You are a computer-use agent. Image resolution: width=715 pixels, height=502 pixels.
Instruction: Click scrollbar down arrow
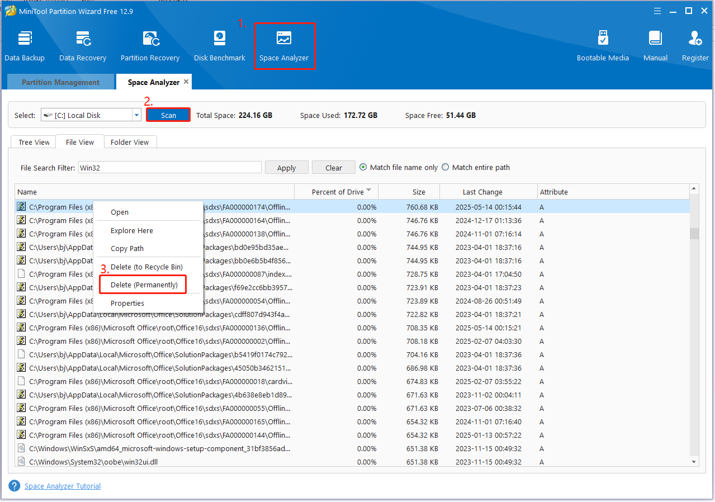(694, 462)
